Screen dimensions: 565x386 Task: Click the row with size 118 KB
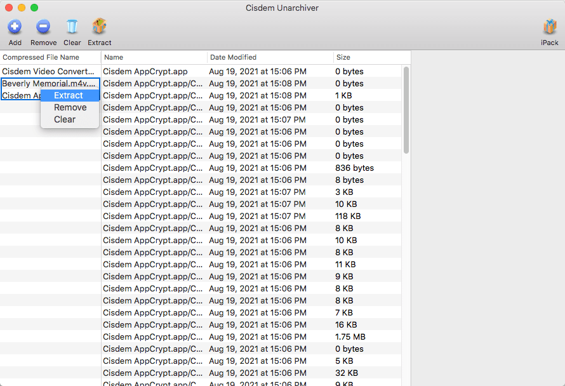[254, 216]
